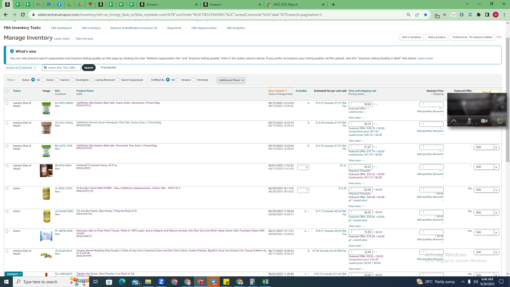Switch to the AMZ EOD Report browser tab
This screenshot has width=510, height=287.
(295, 5)
